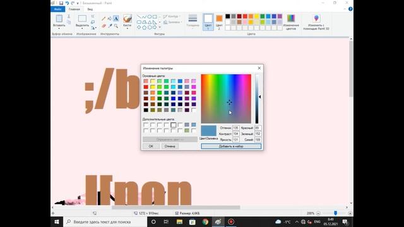Viewport: 404px width, 227px height.
Task: Click Отмена in the palette dialog
Action: coord(170,146)
